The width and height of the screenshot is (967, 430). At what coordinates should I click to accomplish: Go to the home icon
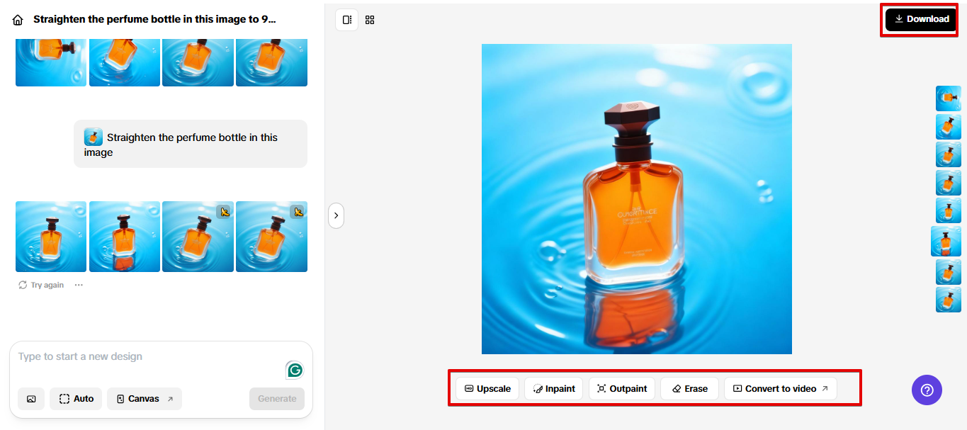coord(18,20)
